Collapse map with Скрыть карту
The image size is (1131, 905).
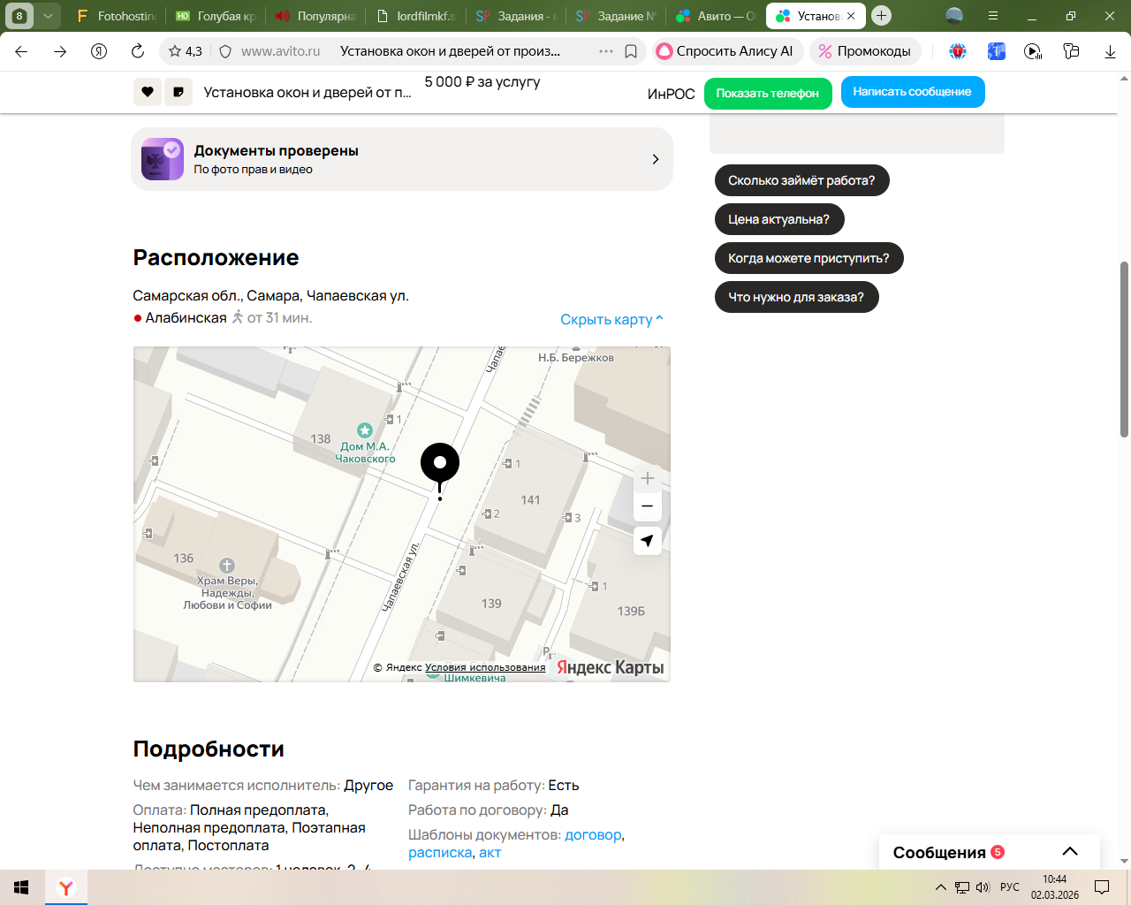pyautogui.click(x=611, y=320)
